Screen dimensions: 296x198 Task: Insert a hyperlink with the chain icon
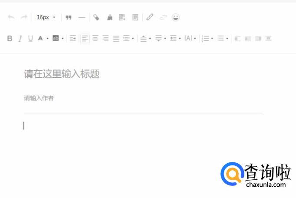pyautogui.click(x=150, y=17)
